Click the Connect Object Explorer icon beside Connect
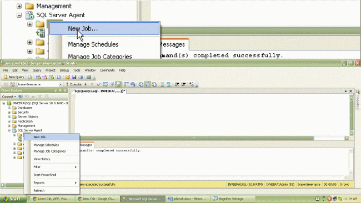Viewport: 361px width, 203px height. click(21, 97)
